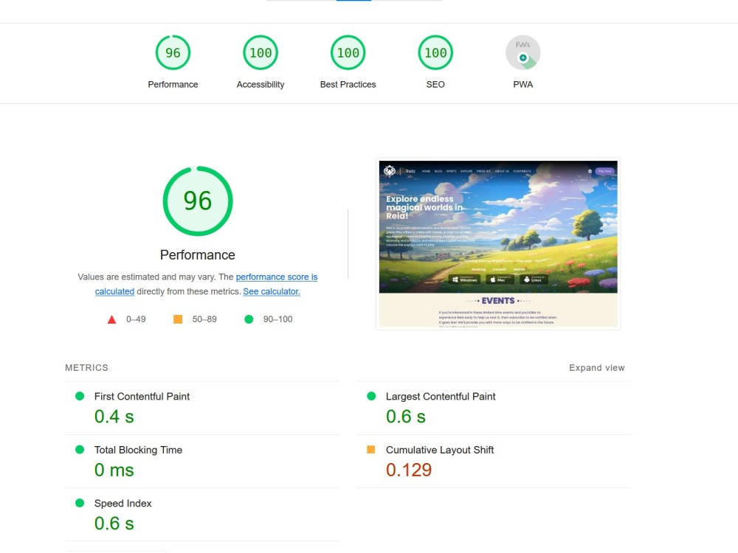The image size is (738, 553).
Task: Click the METRICS section heading
Action: [x=86, y=368]
